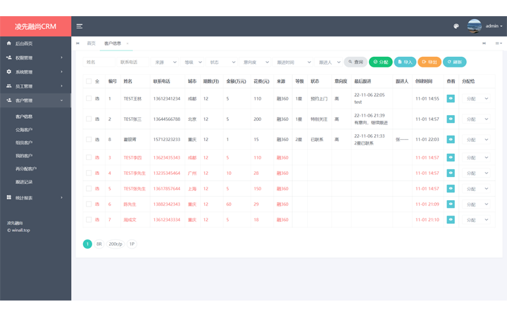
Task: Focus the 姓名 search input
Action: point(99,62)
